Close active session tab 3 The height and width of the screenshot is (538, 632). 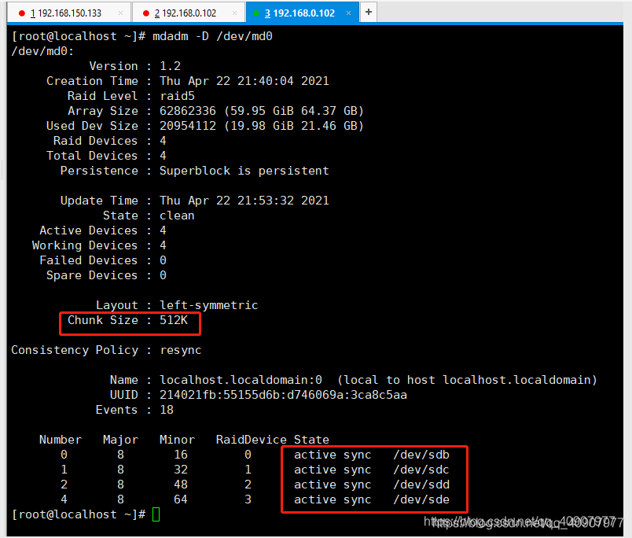click(349, 13)
